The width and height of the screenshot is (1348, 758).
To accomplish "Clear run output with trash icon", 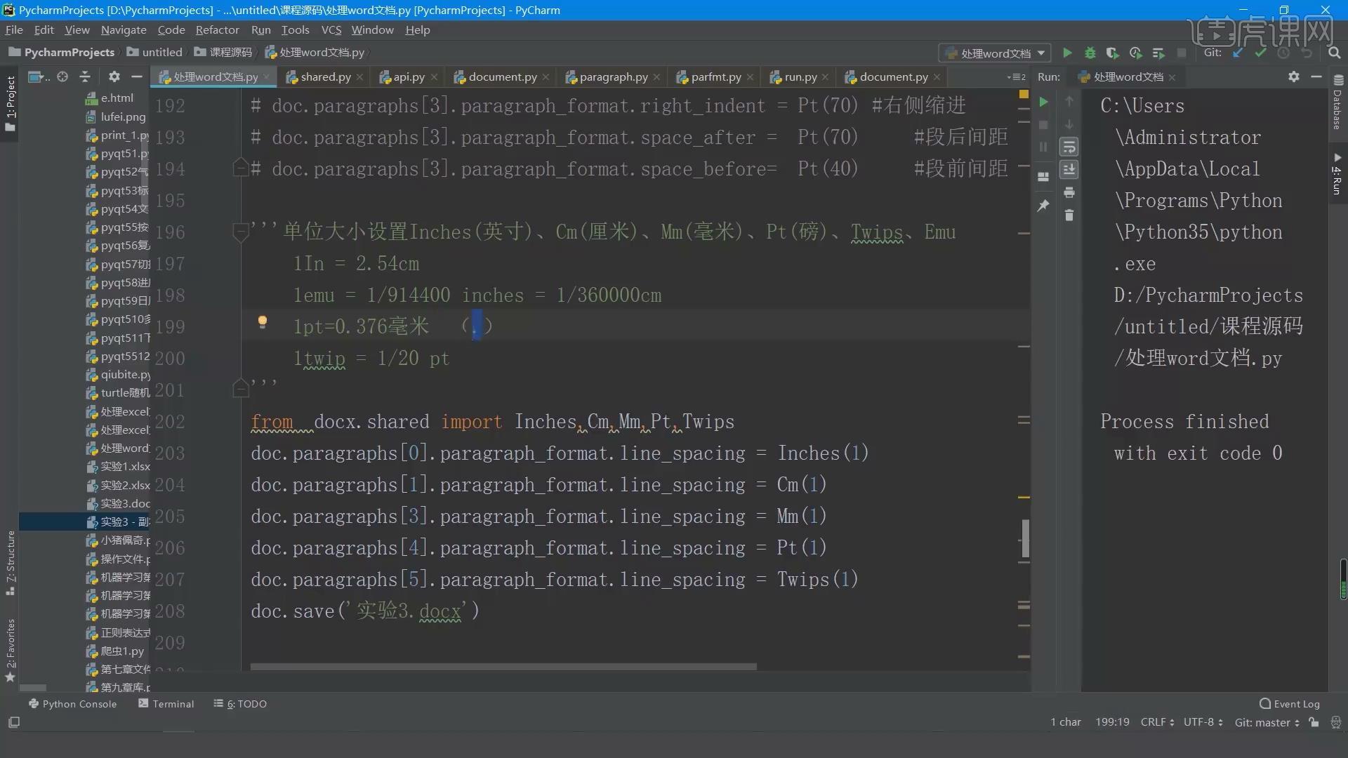I will pos(1069,215).
